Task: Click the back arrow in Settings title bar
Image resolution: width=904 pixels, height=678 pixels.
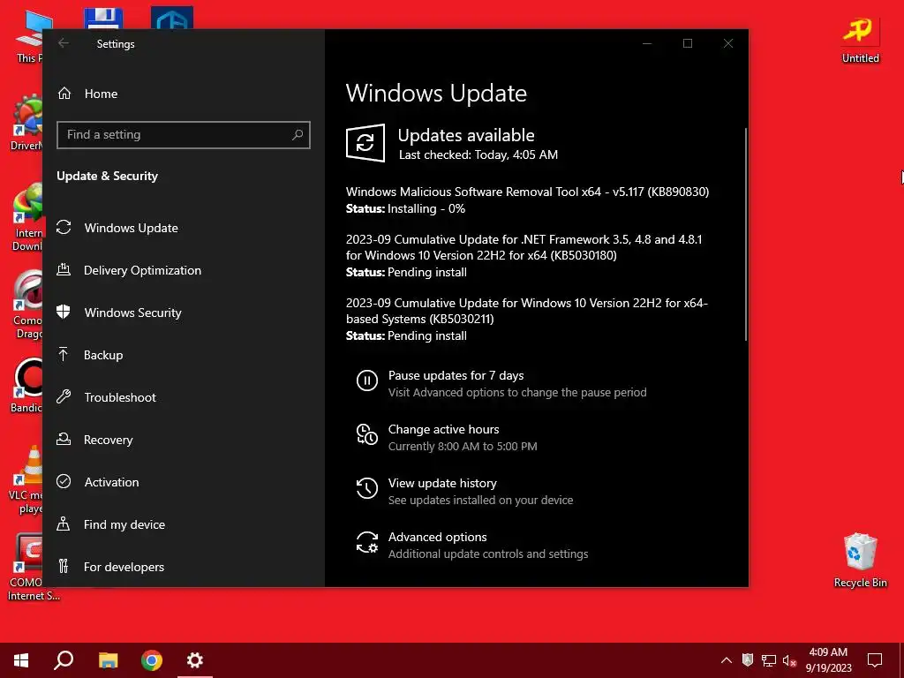Action: pos(64,43)
